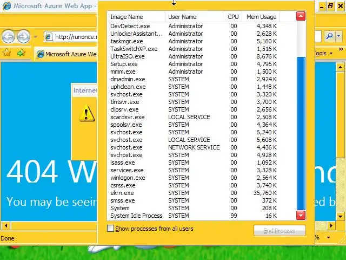
Task: Select the System Idle Process row
Action: 194,216
